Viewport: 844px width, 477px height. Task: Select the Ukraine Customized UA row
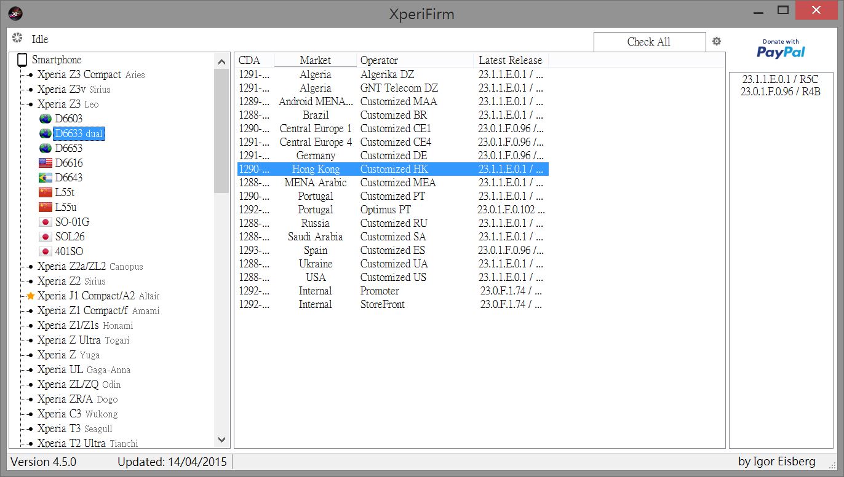[x=392, y=264]
